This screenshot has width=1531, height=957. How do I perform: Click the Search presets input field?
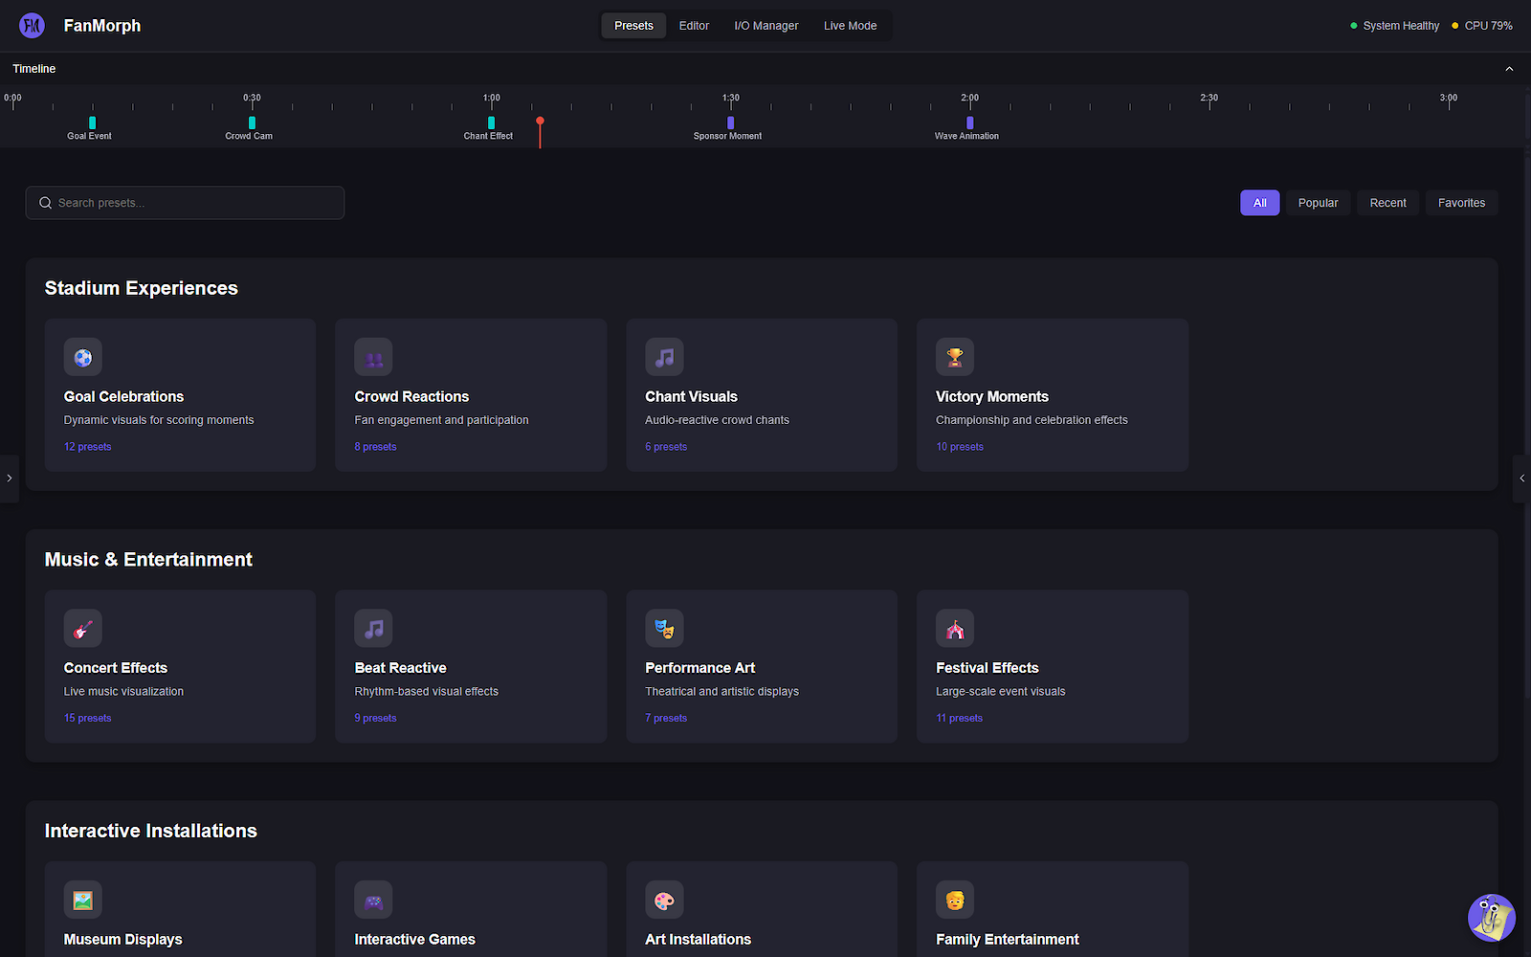coord(185,203)
